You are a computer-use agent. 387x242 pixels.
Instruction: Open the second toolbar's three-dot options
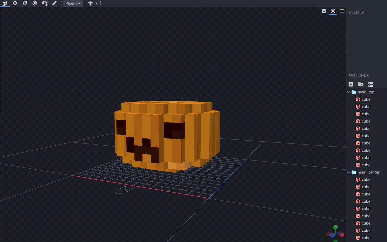(x=100, y=3)
